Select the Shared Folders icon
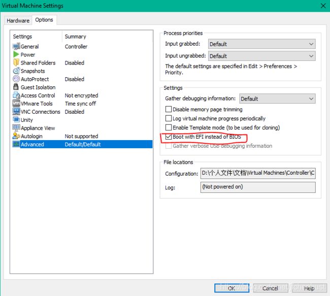330x296 pixels. [16, 62]
